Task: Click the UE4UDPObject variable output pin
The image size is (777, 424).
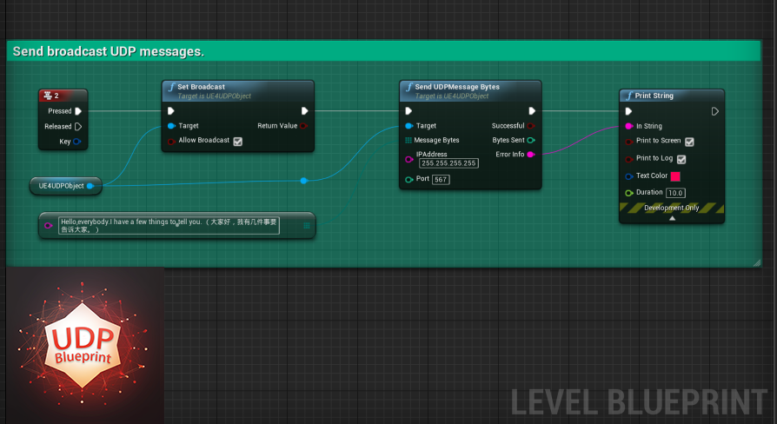Action: tap(90, 186)
